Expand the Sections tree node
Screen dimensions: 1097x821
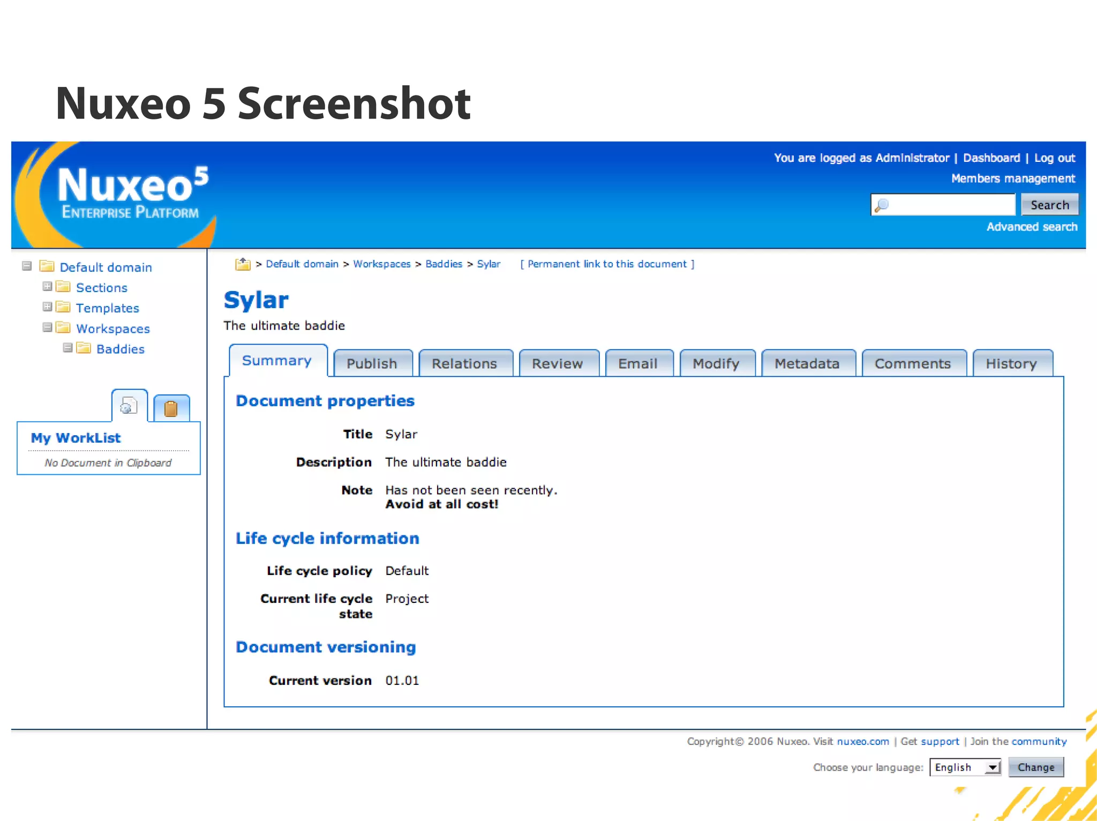pos(47,286)
